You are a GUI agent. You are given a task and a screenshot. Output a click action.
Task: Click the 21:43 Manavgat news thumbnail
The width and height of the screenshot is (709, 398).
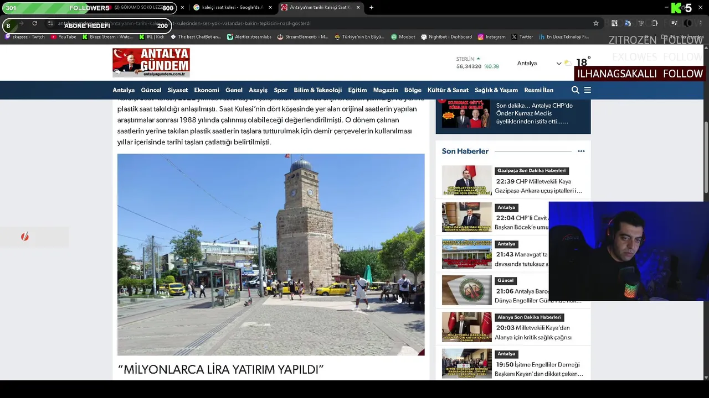[x=467, y=254]
